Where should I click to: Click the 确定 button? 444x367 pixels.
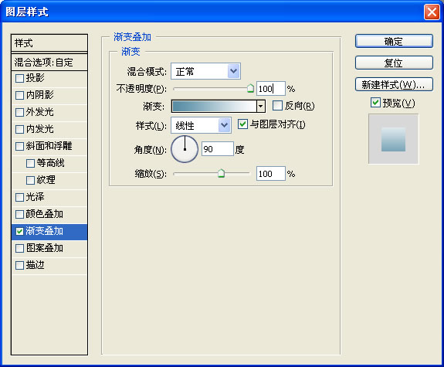pyautogui.click(x=394, y=42)
